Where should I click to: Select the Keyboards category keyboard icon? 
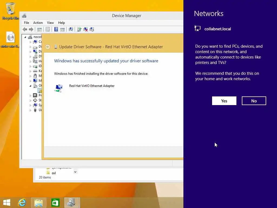[35, 71]
